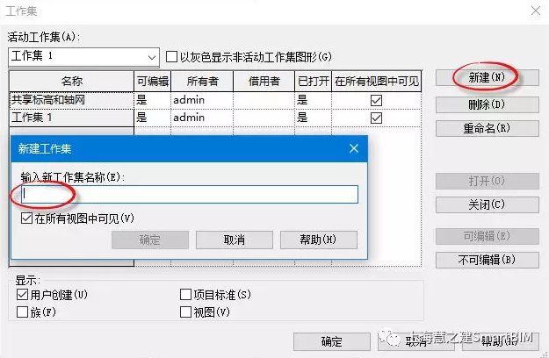The image size is (549, 358).
Task: Click the 删除(D) button
Action: (487, 104)
